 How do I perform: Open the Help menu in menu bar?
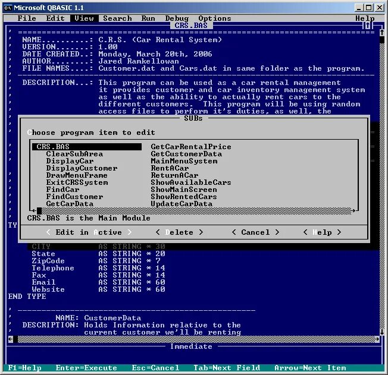(365, 18)
